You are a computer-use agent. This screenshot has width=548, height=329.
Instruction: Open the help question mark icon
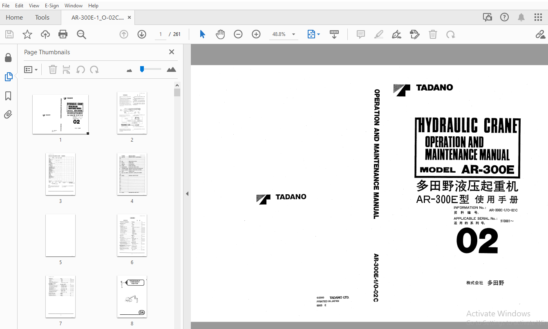coord(505,17)
